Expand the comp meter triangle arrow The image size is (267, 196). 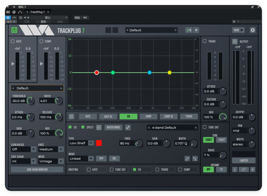click(x=41, y=64)
